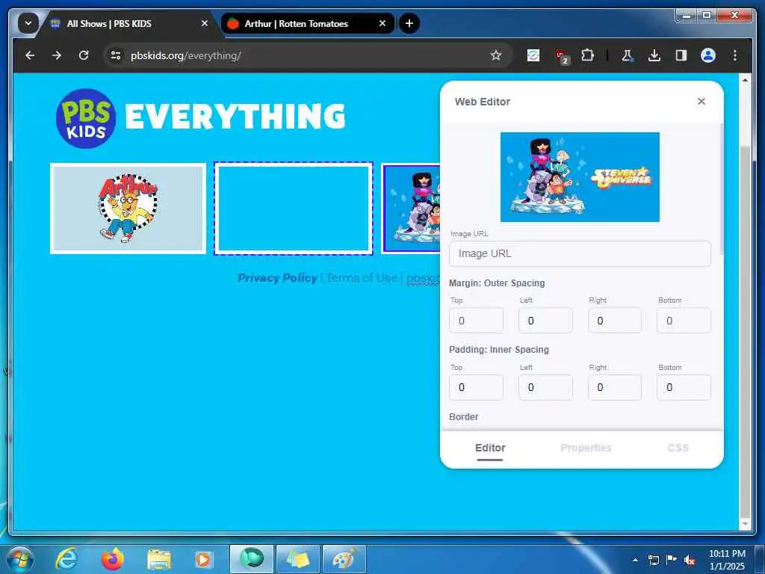Bookmark this page with the star icon
The image size is (765, 574).
(496, 55)
